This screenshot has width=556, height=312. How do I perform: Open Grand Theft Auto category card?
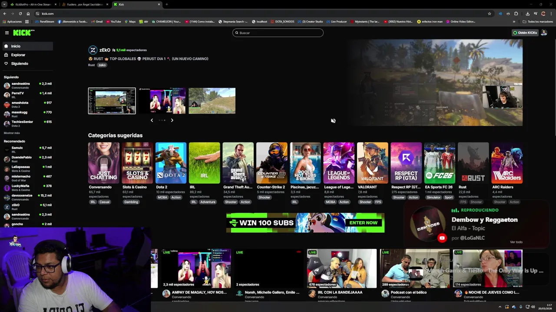pyautogui.click(x=238, y=163)
